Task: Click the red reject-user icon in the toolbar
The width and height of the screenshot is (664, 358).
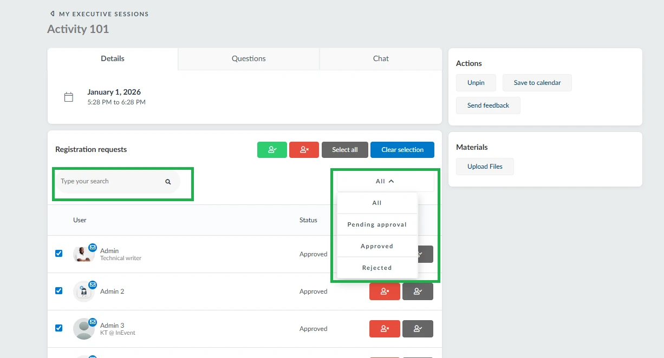Action: [x=304, y=150]
